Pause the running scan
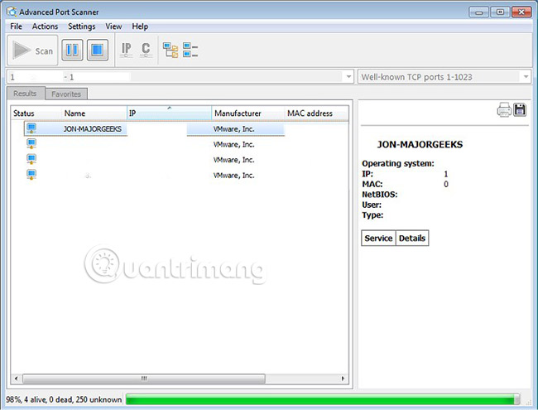This screenshot has height=410, width=538. tap(72, 51)
